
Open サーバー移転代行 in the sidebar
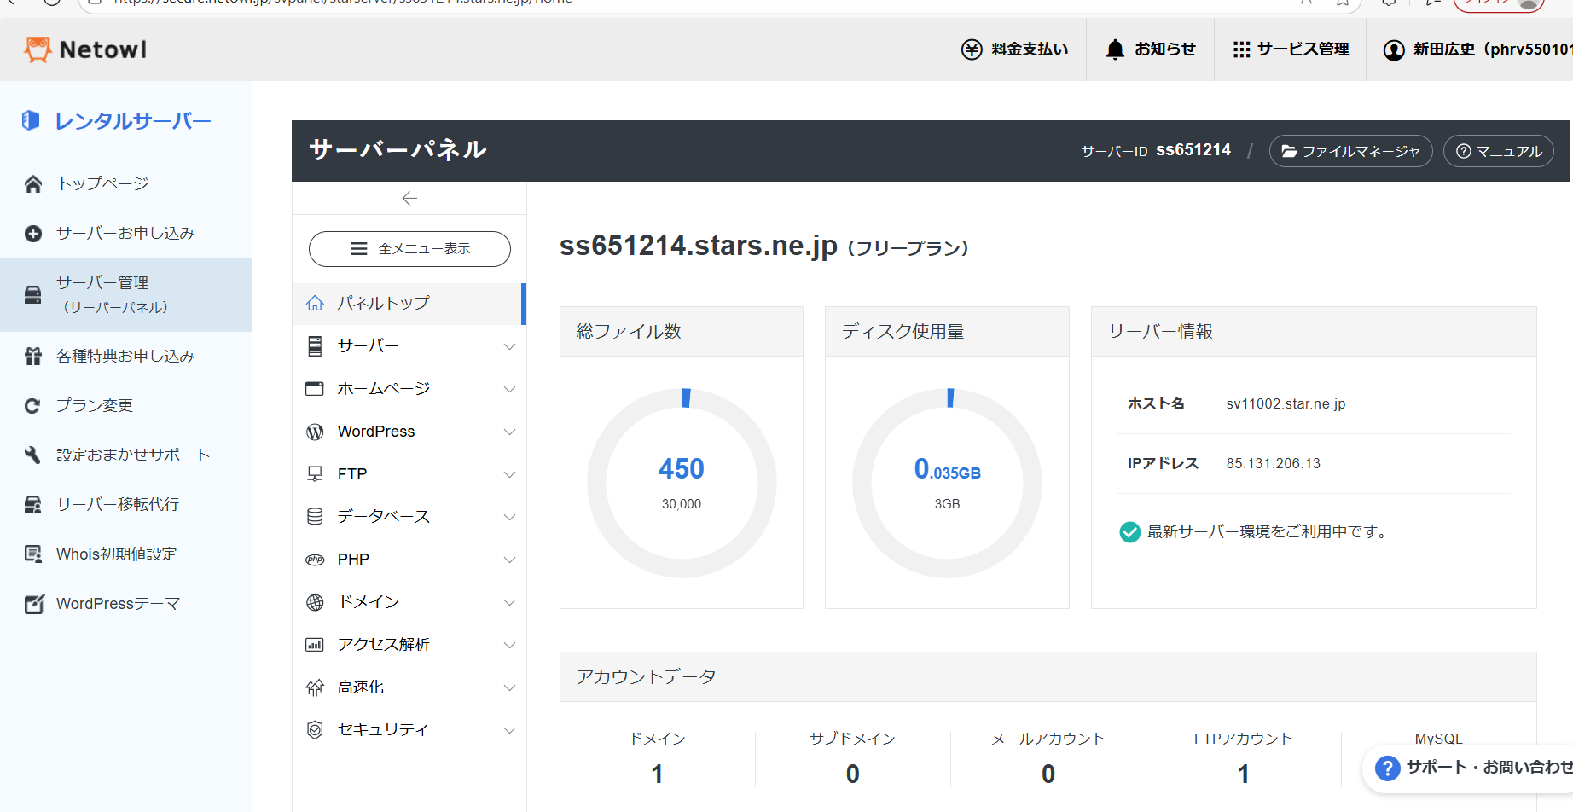126,505
